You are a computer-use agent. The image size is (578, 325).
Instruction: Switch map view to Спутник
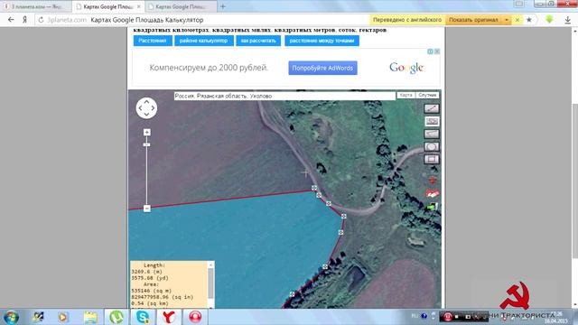[x=427, y=95]
